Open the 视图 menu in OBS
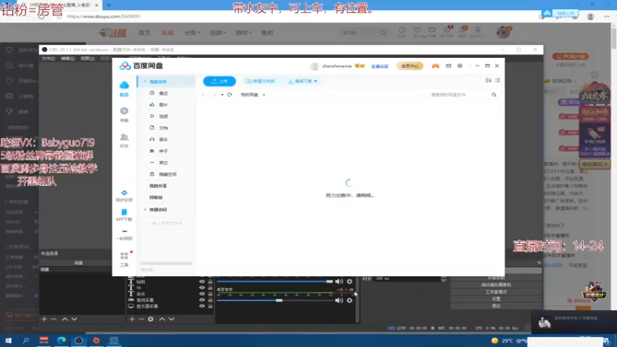 [x=87, y=59]
